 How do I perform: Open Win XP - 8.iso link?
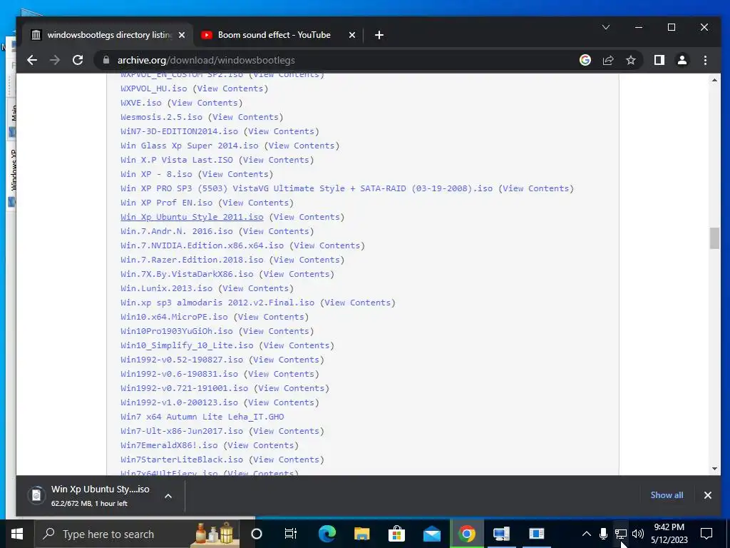pos(156,174)
